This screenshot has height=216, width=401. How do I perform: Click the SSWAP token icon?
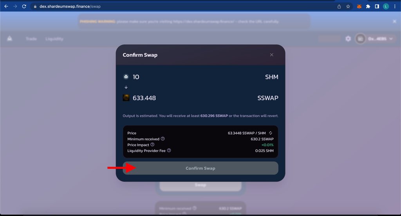point(126,98)
